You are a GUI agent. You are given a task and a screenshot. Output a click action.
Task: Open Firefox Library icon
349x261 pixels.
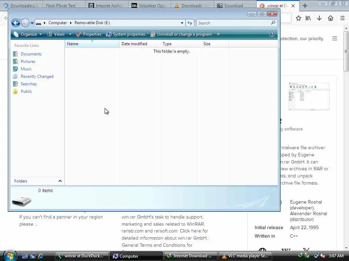[308, 18]
